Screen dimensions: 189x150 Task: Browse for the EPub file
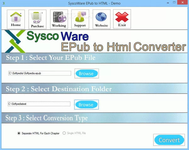[x=87, y=73]
